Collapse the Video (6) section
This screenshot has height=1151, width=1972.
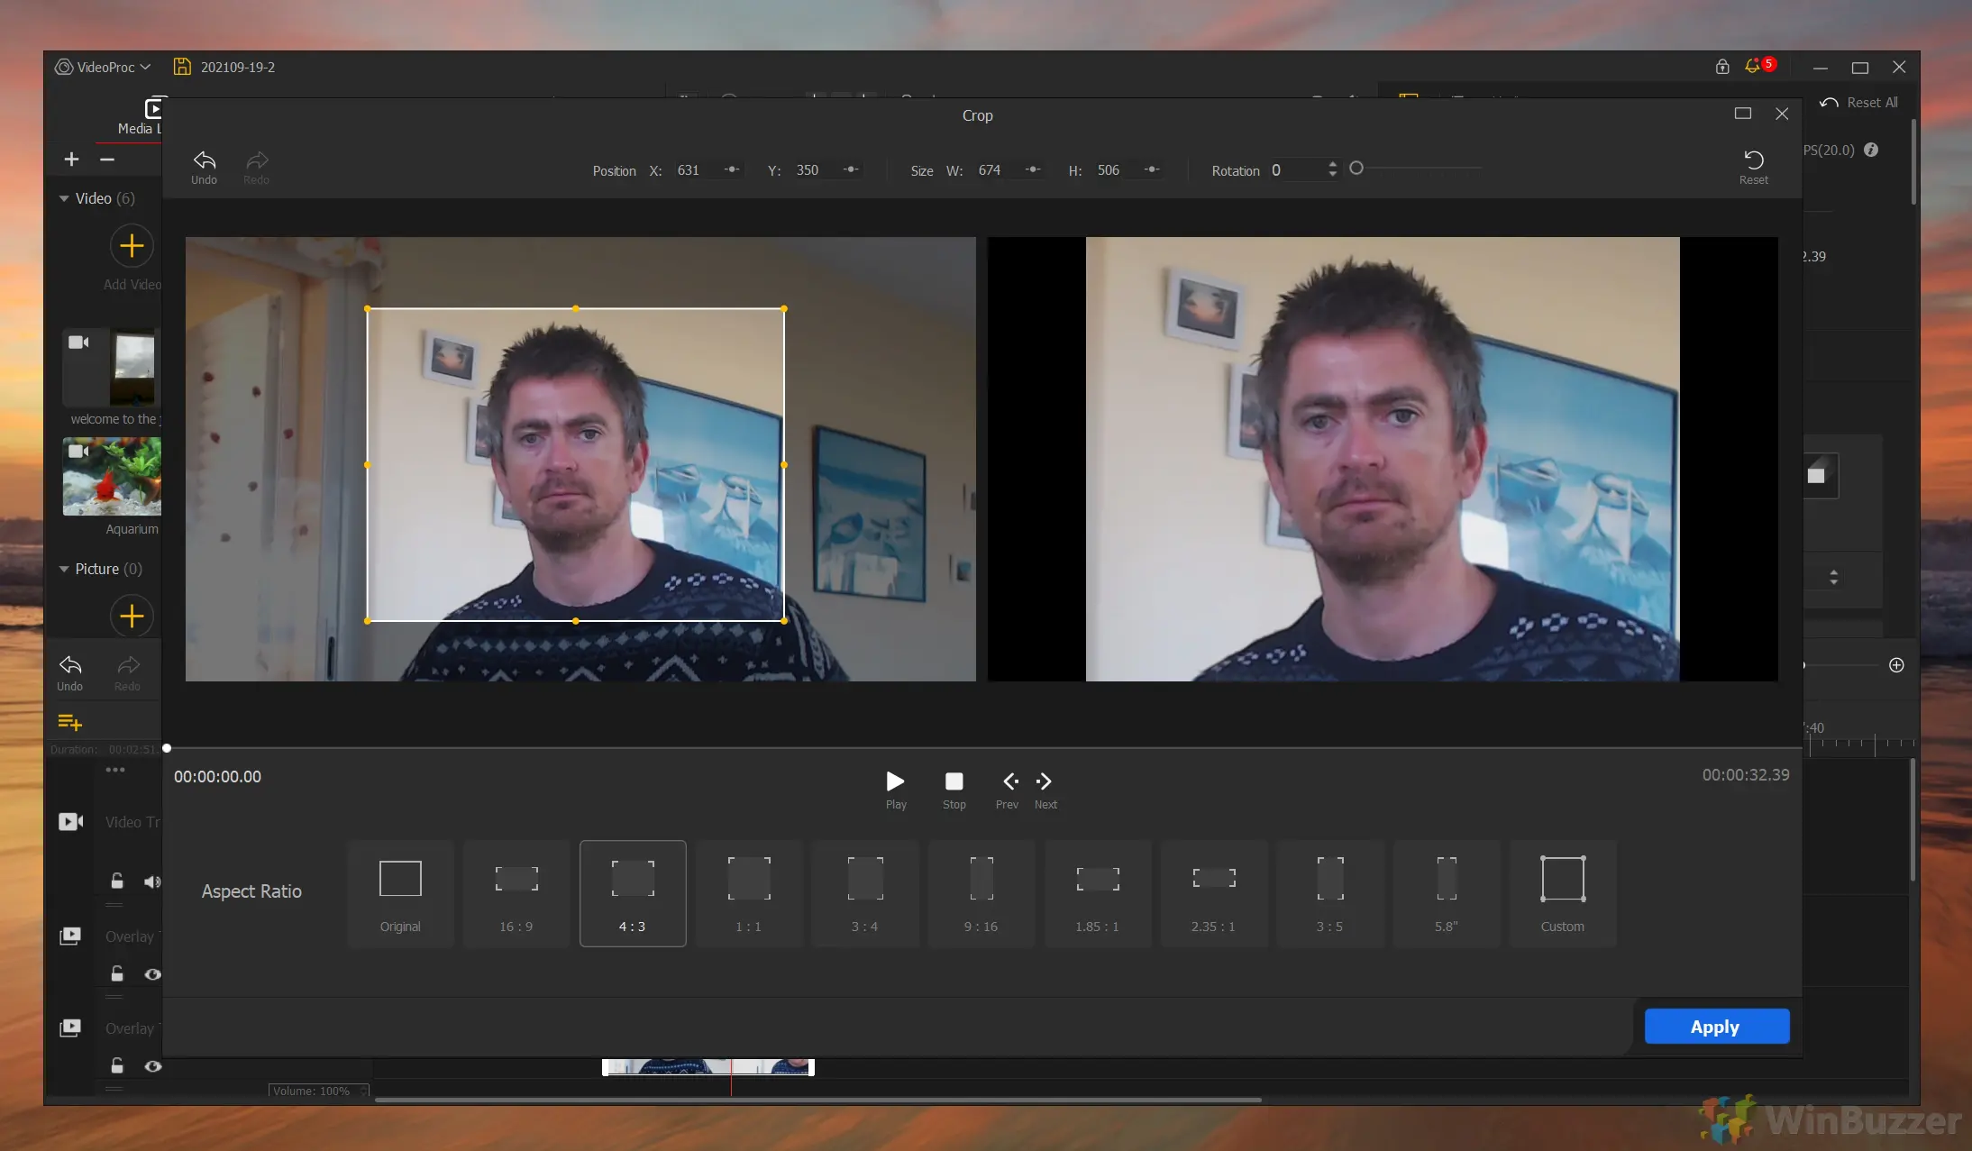[64, 198]
